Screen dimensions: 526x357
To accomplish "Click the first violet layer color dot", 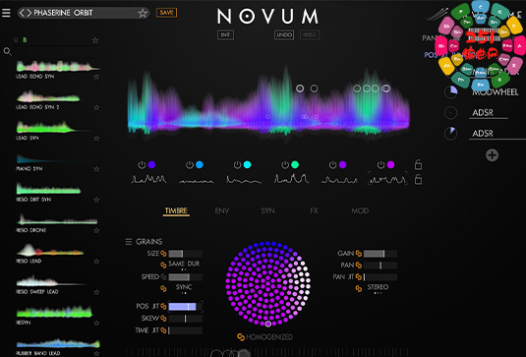I will coord(151,165).
